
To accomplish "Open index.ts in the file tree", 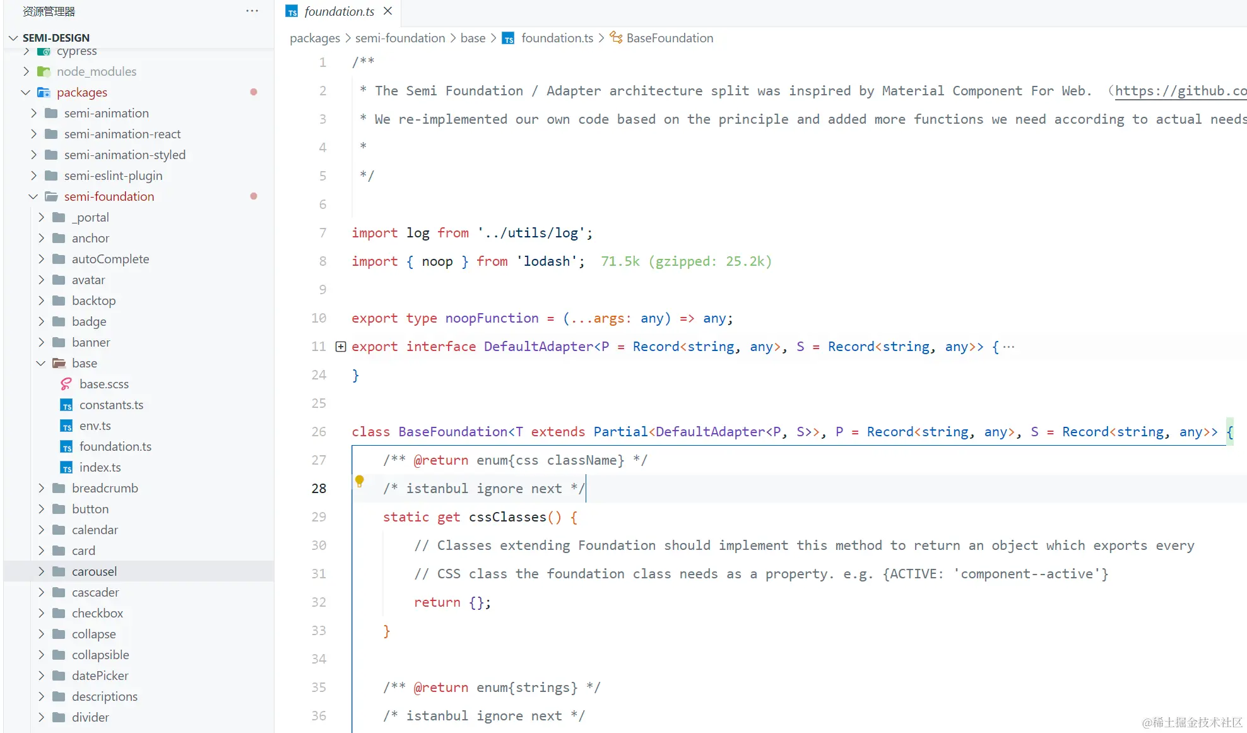I will coord(100,467).
